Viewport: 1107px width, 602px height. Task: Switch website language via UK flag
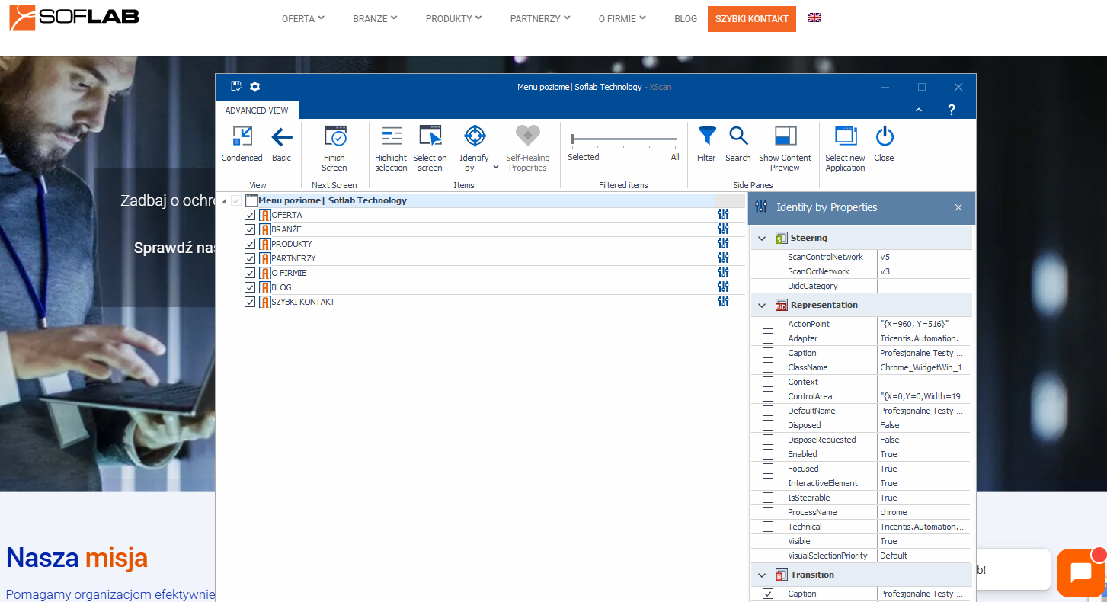(814, 18)
